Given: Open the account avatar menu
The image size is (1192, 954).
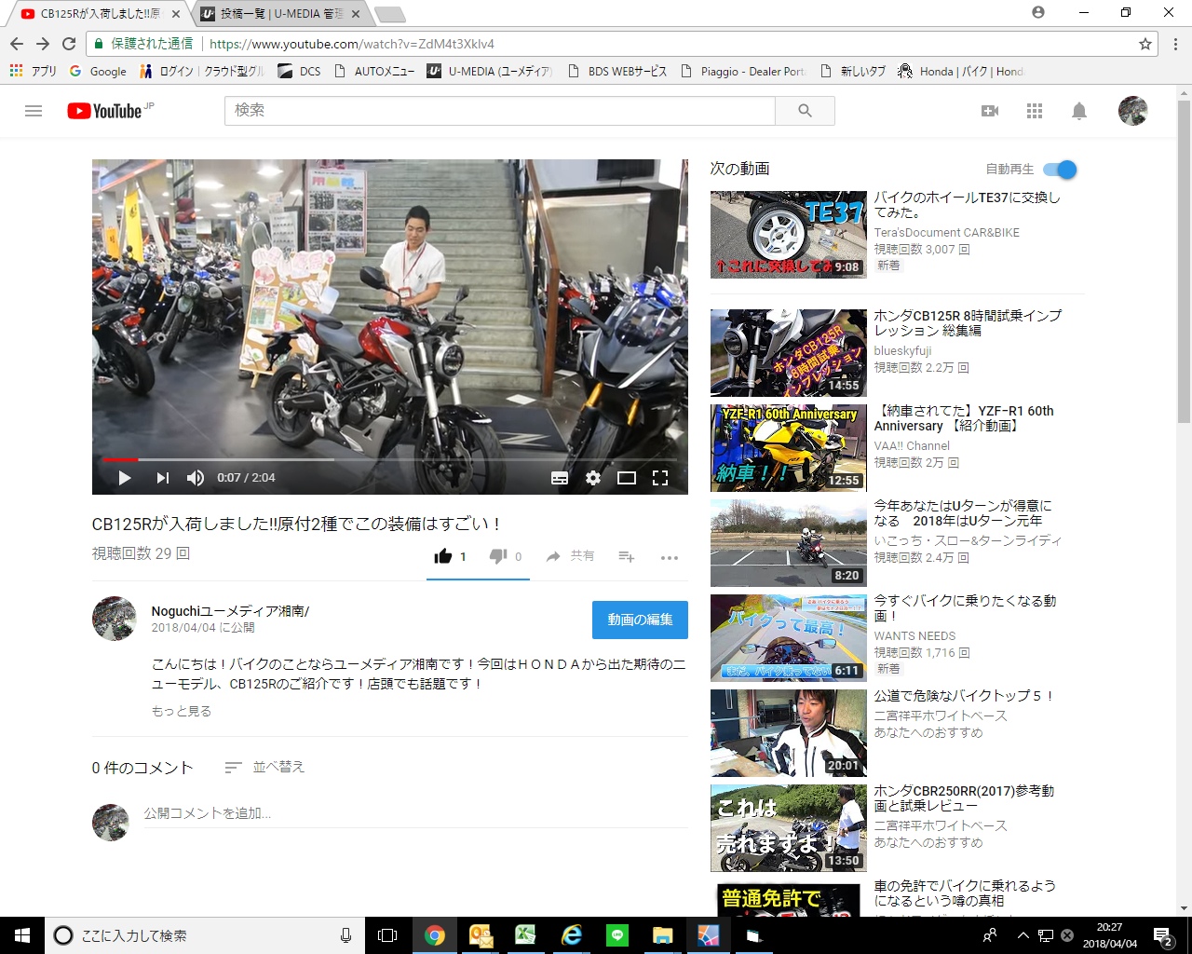Looking at the screenshot, I should tap(1132, 111).
